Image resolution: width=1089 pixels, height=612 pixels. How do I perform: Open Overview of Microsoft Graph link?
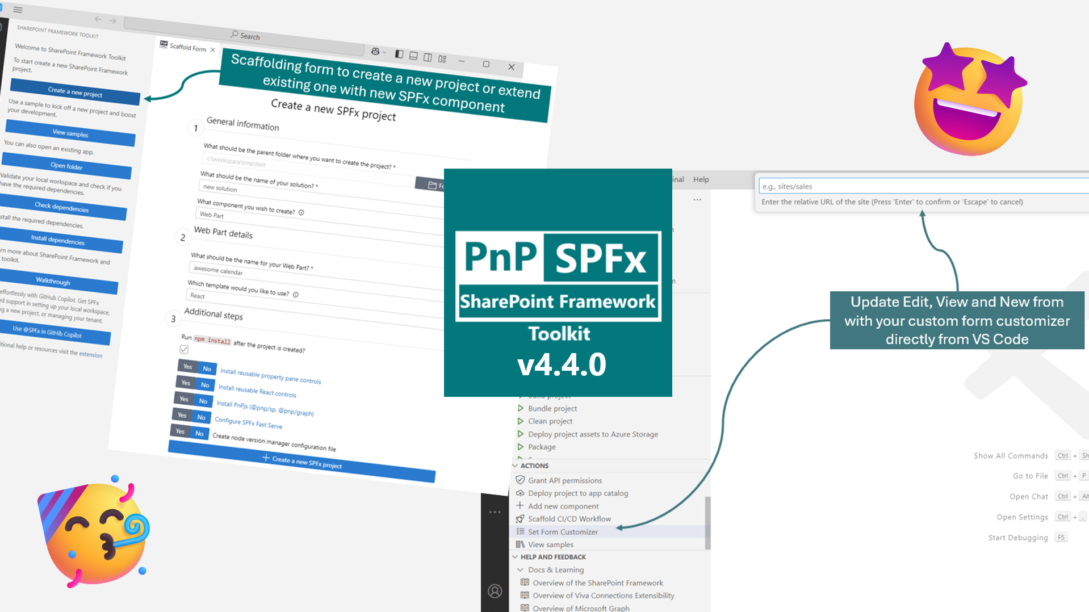[580, 607]
